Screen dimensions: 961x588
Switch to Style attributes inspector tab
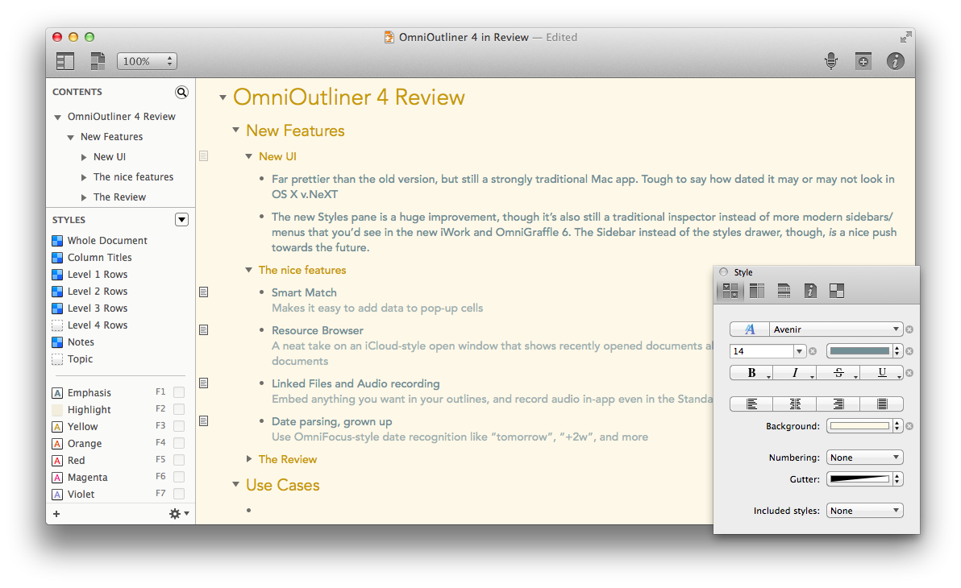point(837,291)
